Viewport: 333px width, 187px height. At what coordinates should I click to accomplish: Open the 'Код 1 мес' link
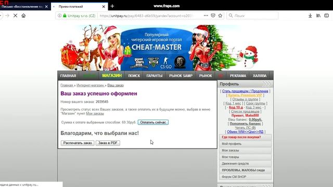(233, 103)
